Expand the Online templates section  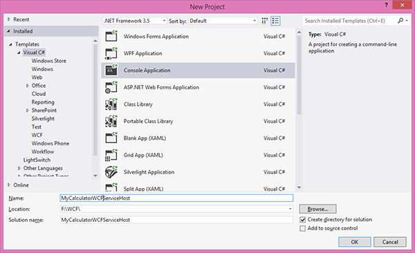[x=9, y=185]
